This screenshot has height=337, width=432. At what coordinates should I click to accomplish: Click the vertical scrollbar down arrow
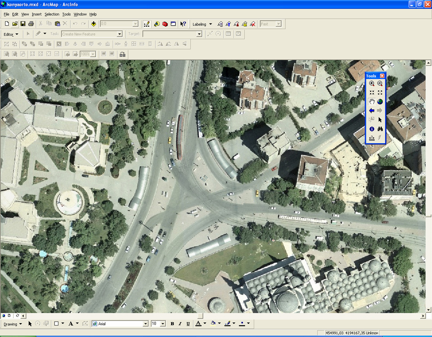428,310
